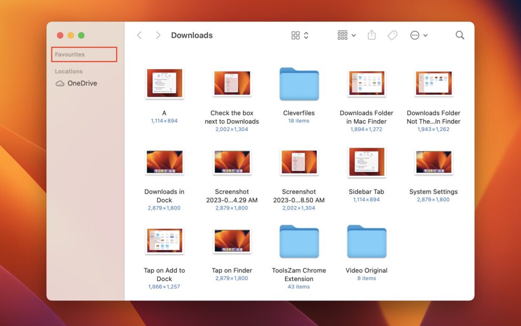Screen dimensions: 521x326
Task: Click the back navigation arrow
Action: [x=139, y=35]
